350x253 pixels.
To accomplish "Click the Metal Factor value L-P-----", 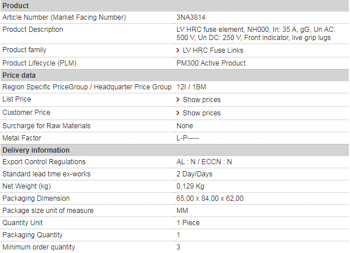I will (187, 138).
